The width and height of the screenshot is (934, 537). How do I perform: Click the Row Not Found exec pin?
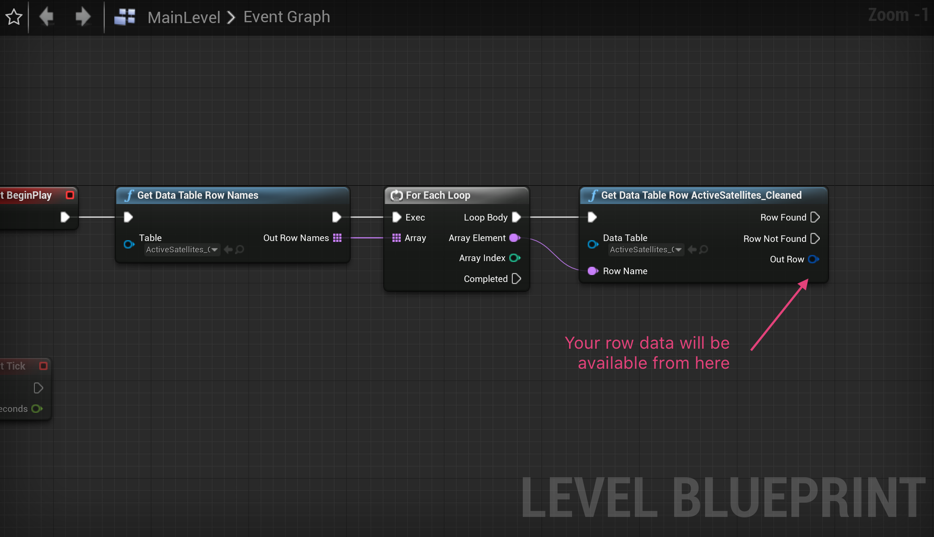[x=816, y=238]
